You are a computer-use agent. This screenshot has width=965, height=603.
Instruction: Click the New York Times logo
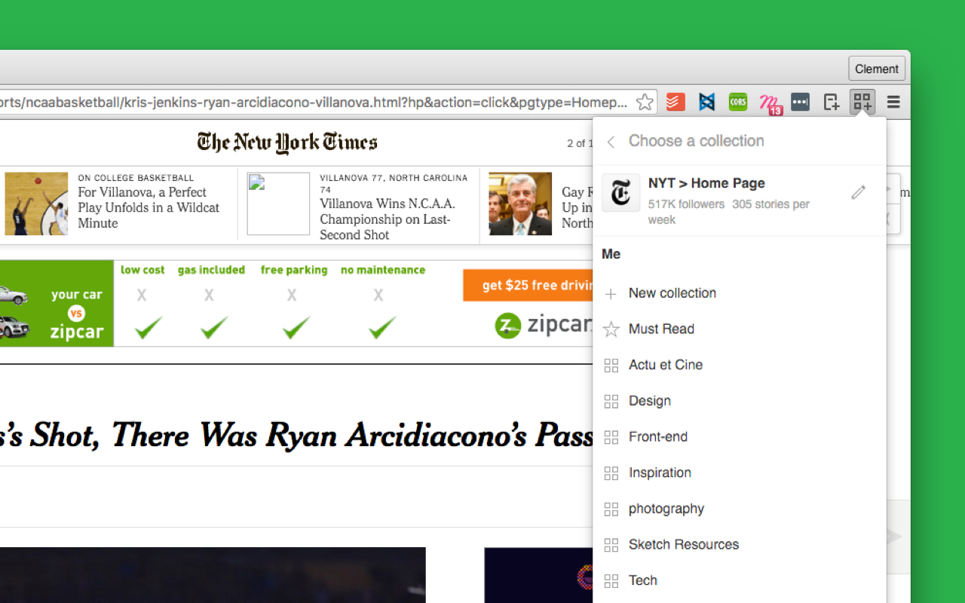(x=287, y=142)
